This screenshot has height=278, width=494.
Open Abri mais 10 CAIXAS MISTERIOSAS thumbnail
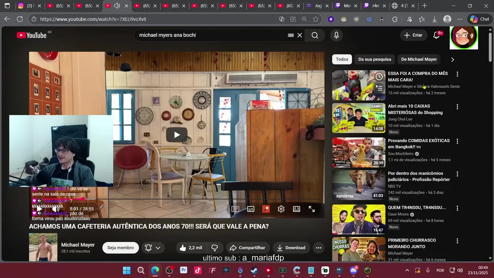359,118
